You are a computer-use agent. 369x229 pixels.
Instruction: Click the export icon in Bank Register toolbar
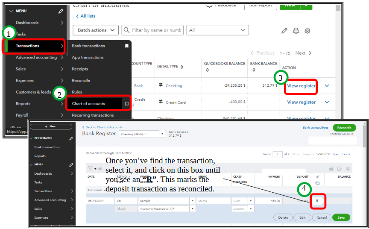pyautogui.click(x=340, y=168)
